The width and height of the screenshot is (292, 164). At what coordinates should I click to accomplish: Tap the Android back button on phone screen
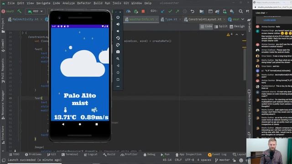[x=63, y=124]
